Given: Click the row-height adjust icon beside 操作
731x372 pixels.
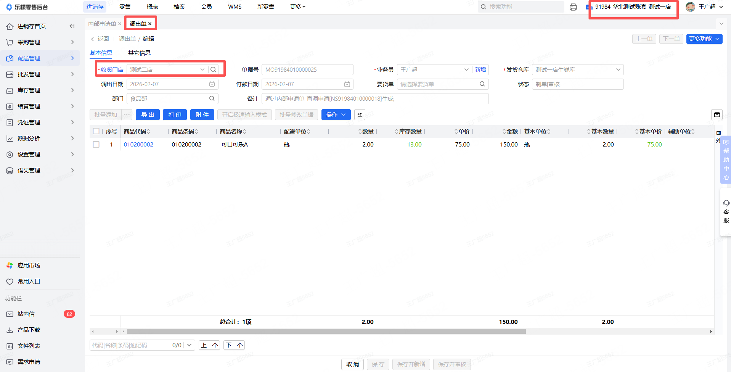Looking at the screenshot, I should (x=360, y=114).
